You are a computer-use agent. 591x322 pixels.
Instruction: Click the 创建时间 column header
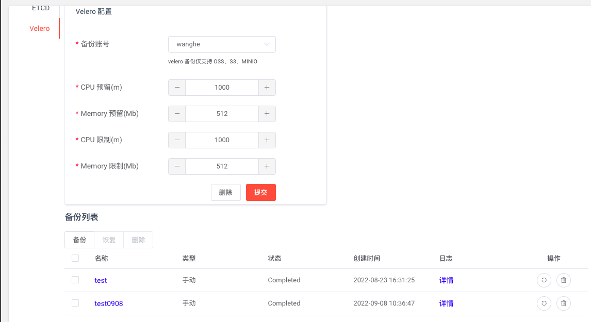pos(367,258)
